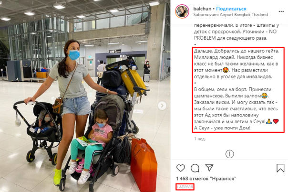Save post with the bookmark icon
The width and height of the screenshot is (288, 192).
click(280, 168)
